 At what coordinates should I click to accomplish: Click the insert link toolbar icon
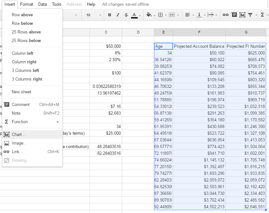225,15
